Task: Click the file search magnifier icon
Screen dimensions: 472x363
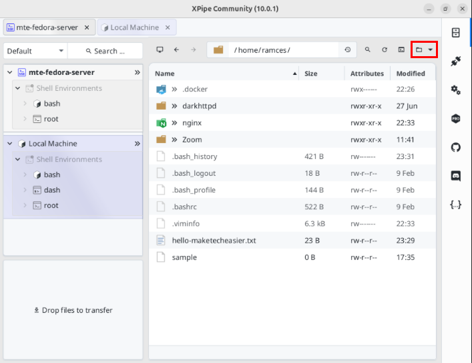Action: click(x=368, y=49)
